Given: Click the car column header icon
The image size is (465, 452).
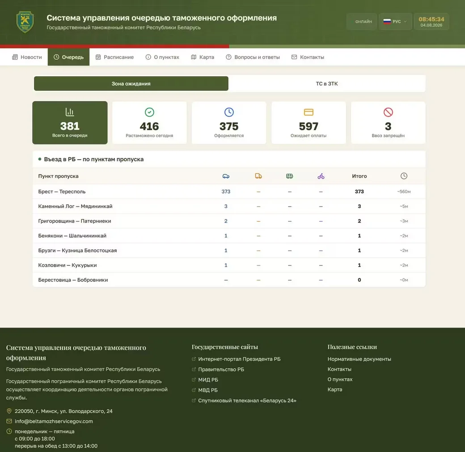Looking at the screenshot, I should coord(226,176).
